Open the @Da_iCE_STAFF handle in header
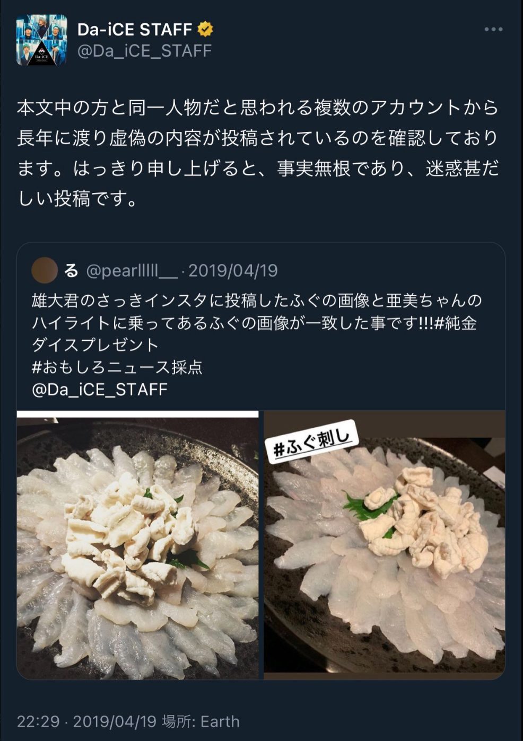The image size is (523, 741). [144, 50]
